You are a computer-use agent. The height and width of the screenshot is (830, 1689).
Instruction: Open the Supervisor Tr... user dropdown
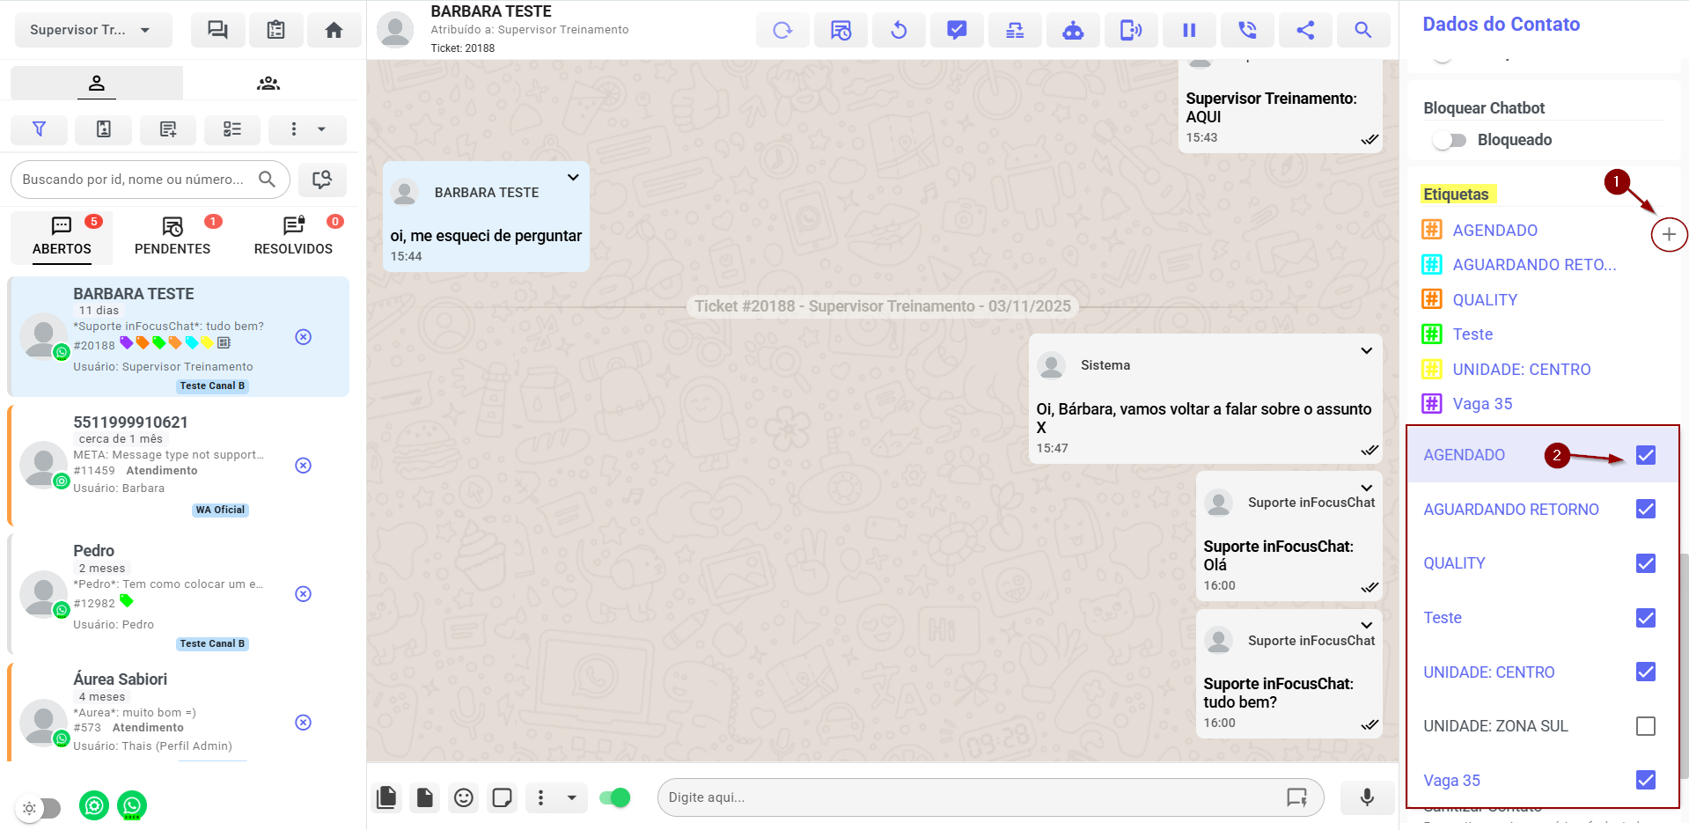[92, 30]
